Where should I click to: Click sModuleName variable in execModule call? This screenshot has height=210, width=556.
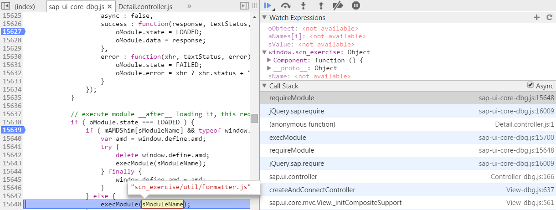point(162,205)
